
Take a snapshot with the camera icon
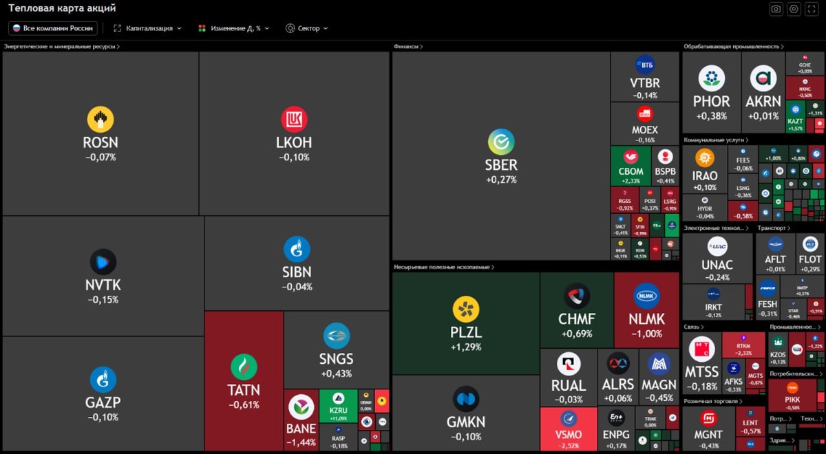pyautogui.click(x=776, y=9)
